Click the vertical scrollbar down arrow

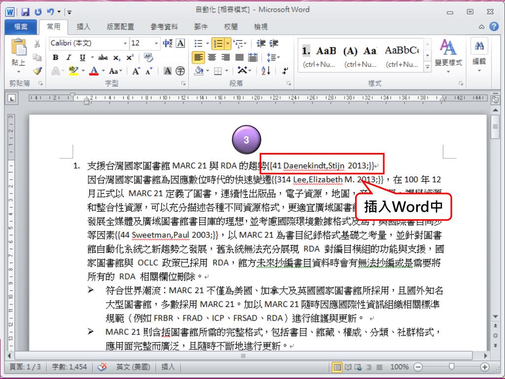tap(495, 317)
